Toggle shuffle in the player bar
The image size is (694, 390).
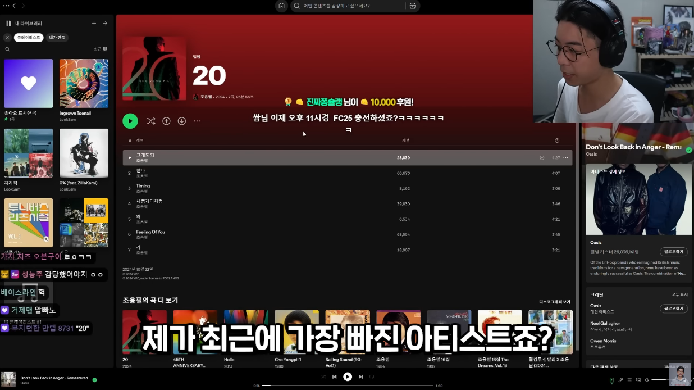[323, 377]
